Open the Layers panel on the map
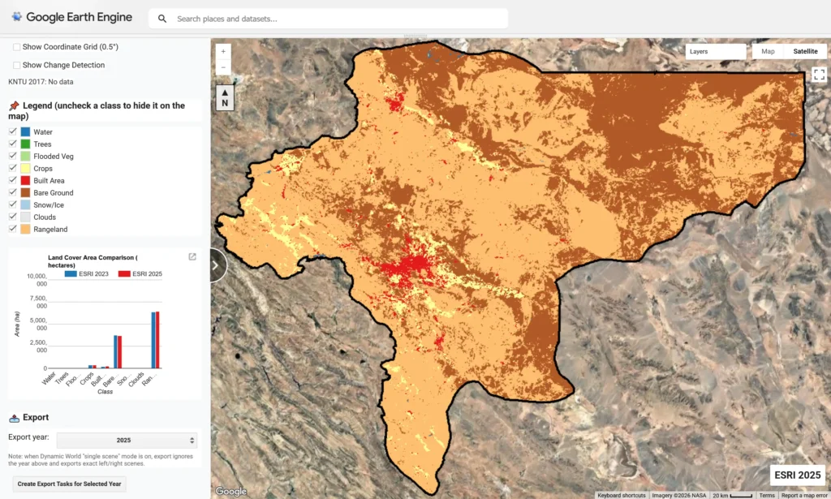The height and width of the screenshot is (499, 831). click(x=716, y=51)
